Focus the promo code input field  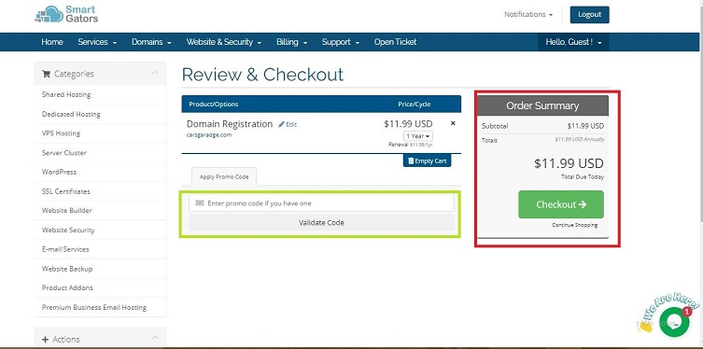pyautogui.click(x=321, y=202)
